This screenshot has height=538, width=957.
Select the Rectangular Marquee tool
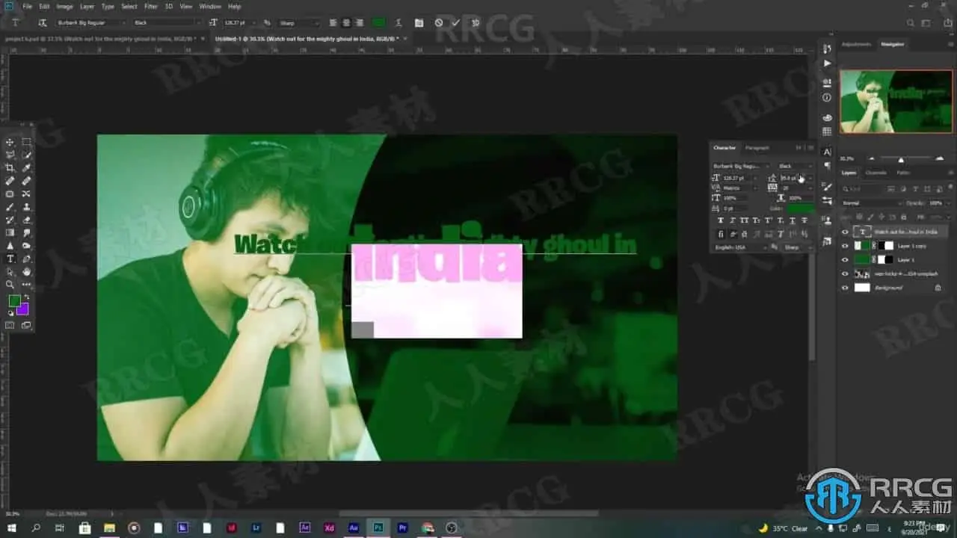point(27,142)
